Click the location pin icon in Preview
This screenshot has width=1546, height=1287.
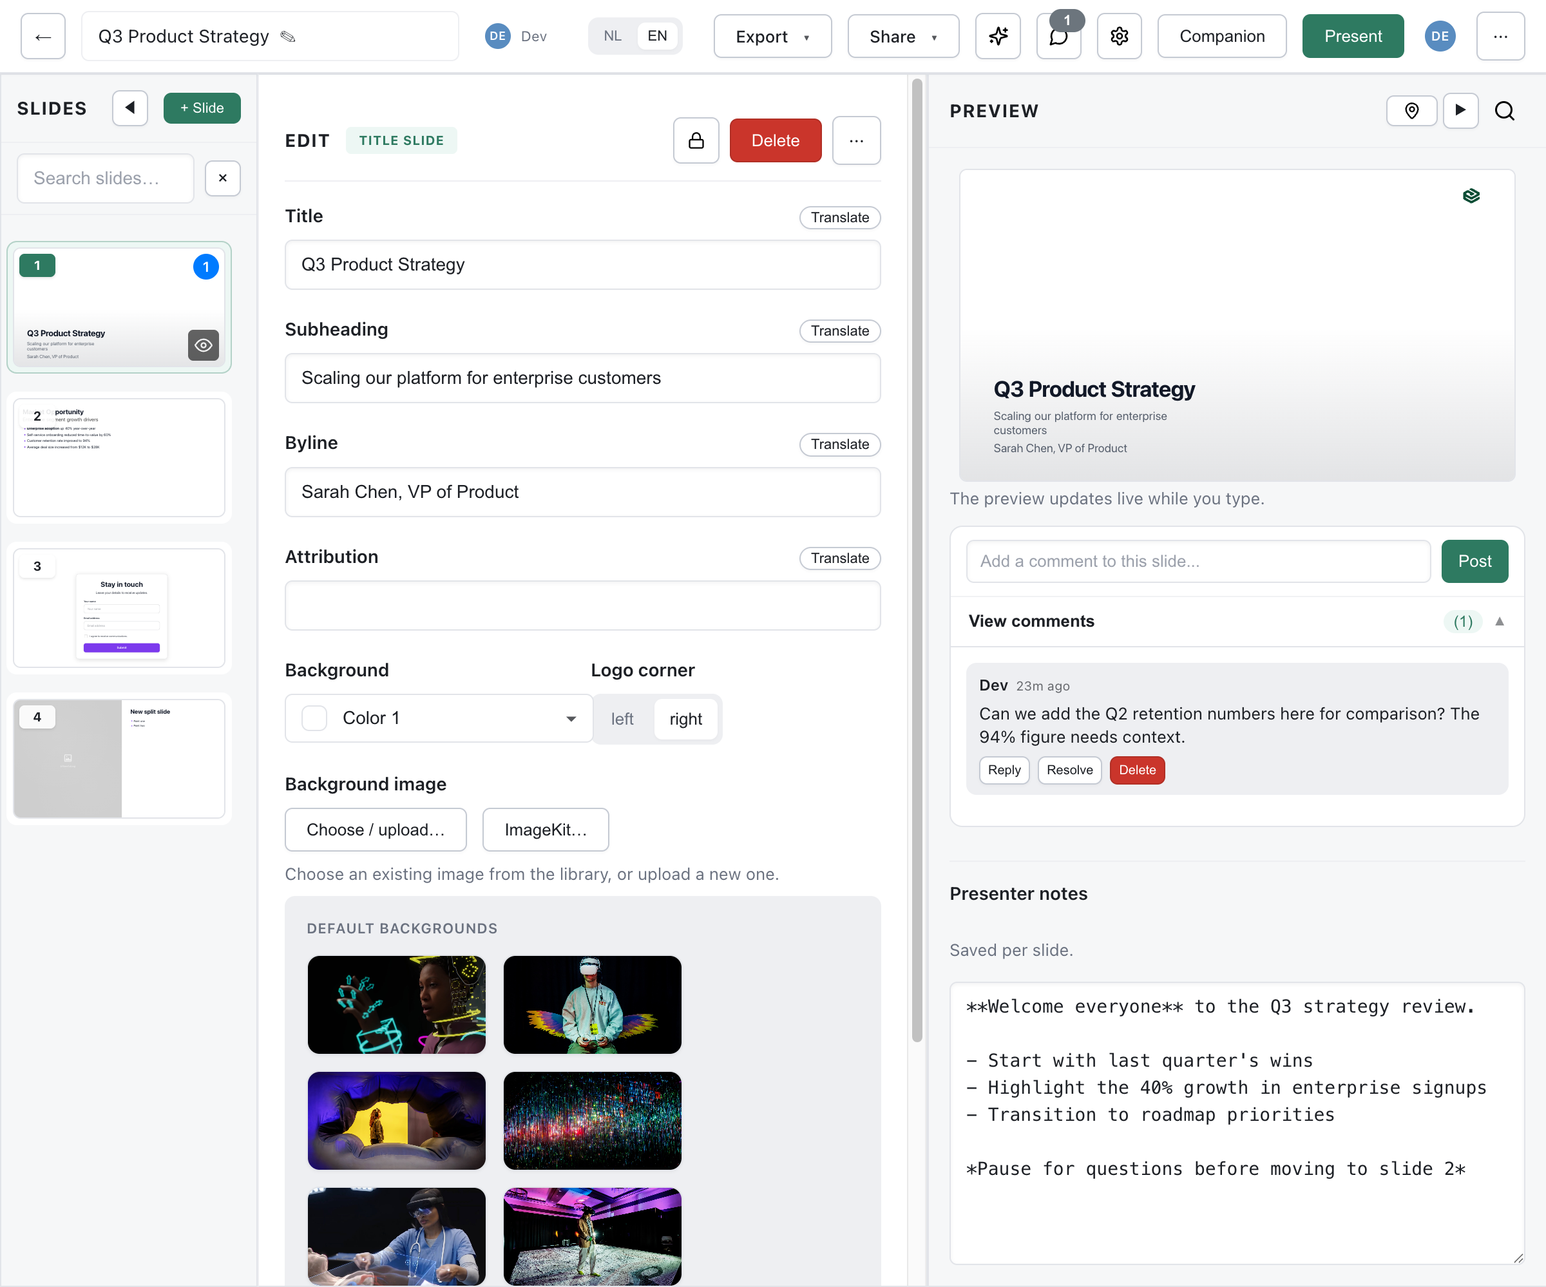point(1411,111)
